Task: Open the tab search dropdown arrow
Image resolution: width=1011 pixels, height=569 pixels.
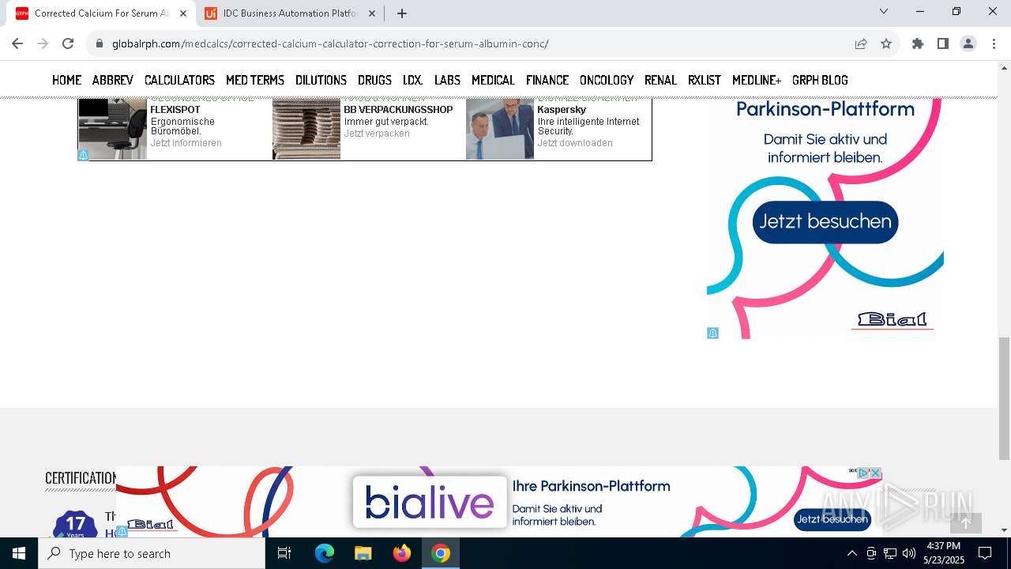Action: (884, 11)
